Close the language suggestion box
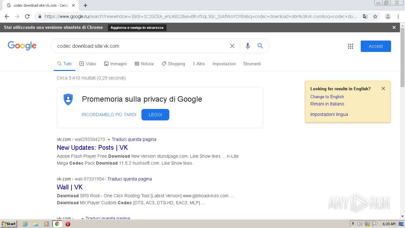The height and width of the screenshot is (228, 405). coord(383,89)
